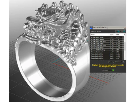Select the Silver:.925 Sterling row
Screen dimensions: 136x102
(107, 50)
